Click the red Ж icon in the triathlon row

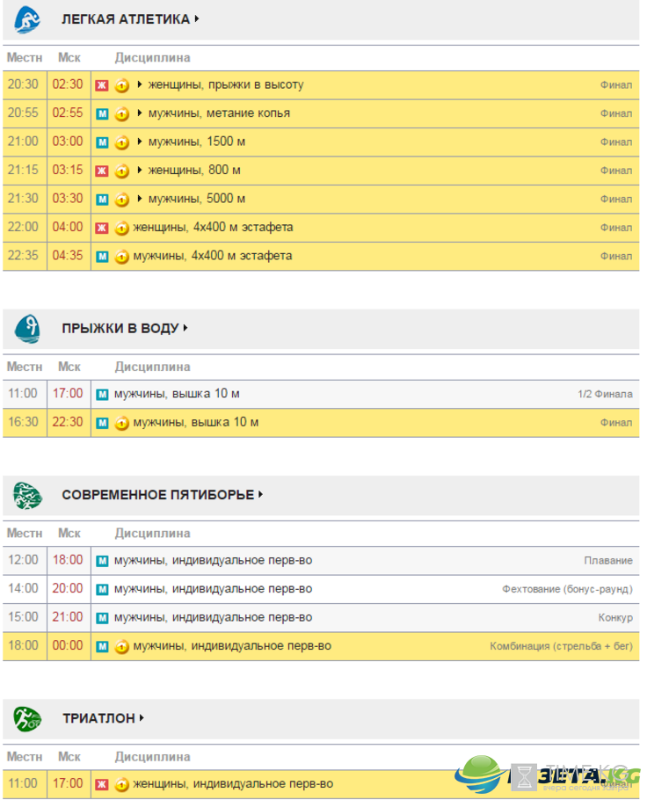[102, 785]
